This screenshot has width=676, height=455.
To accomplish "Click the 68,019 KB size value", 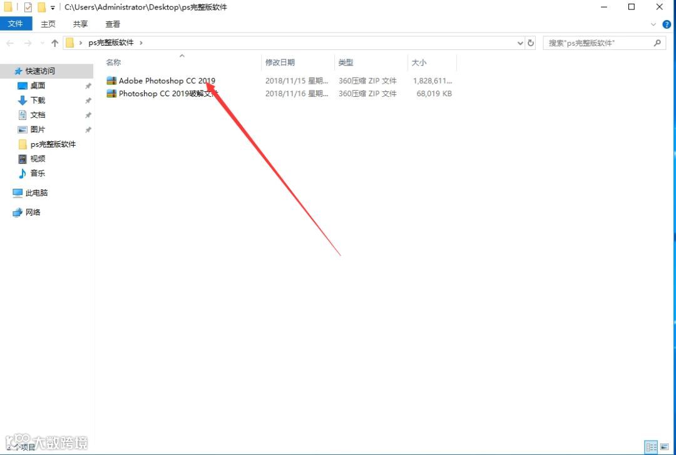I will pos(434,93).
